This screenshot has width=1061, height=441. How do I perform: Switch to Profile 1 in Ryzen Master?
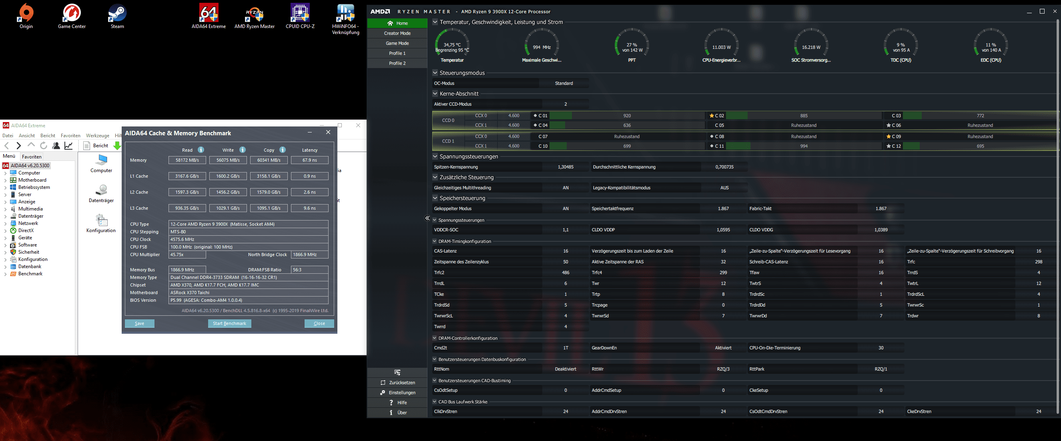(x=397, y=54)
